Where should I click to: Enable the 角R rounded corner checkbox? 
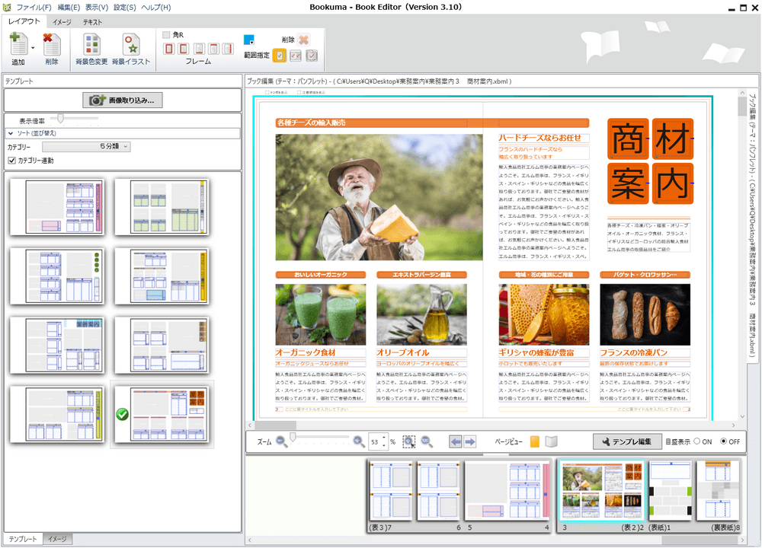pos(167,35)
